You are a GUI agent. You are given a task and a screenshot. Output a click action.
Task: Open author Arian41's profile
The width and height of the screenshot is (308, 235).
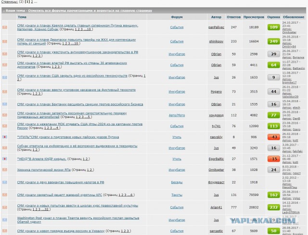click(x=216, y=207)
